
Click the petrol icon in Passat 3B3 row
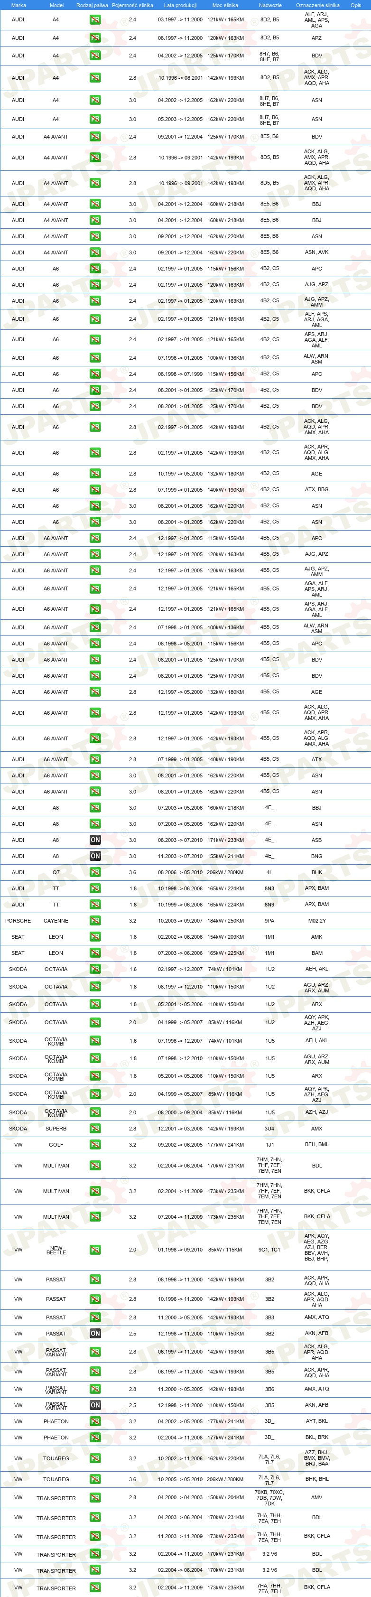(x=95, y=1317)
